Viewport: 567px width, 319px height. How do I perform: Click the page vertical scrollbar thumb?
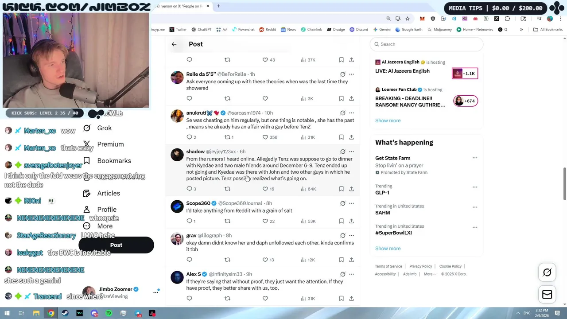[564, 184]
